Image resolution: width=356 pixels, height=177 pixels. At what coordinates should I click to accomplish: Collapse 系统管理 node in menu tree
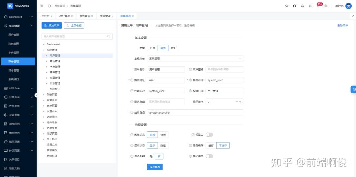44,50
